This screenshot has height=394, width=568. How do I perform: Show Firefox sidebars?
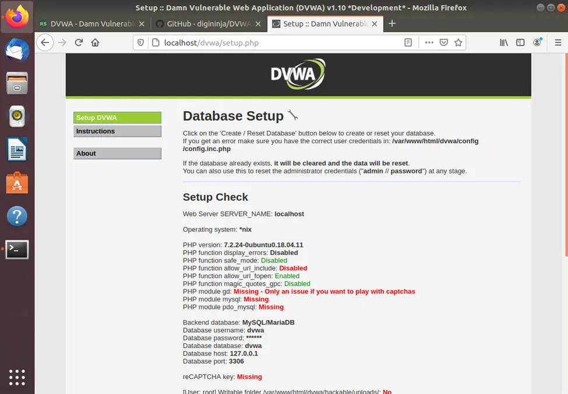[x=521, y=42]
